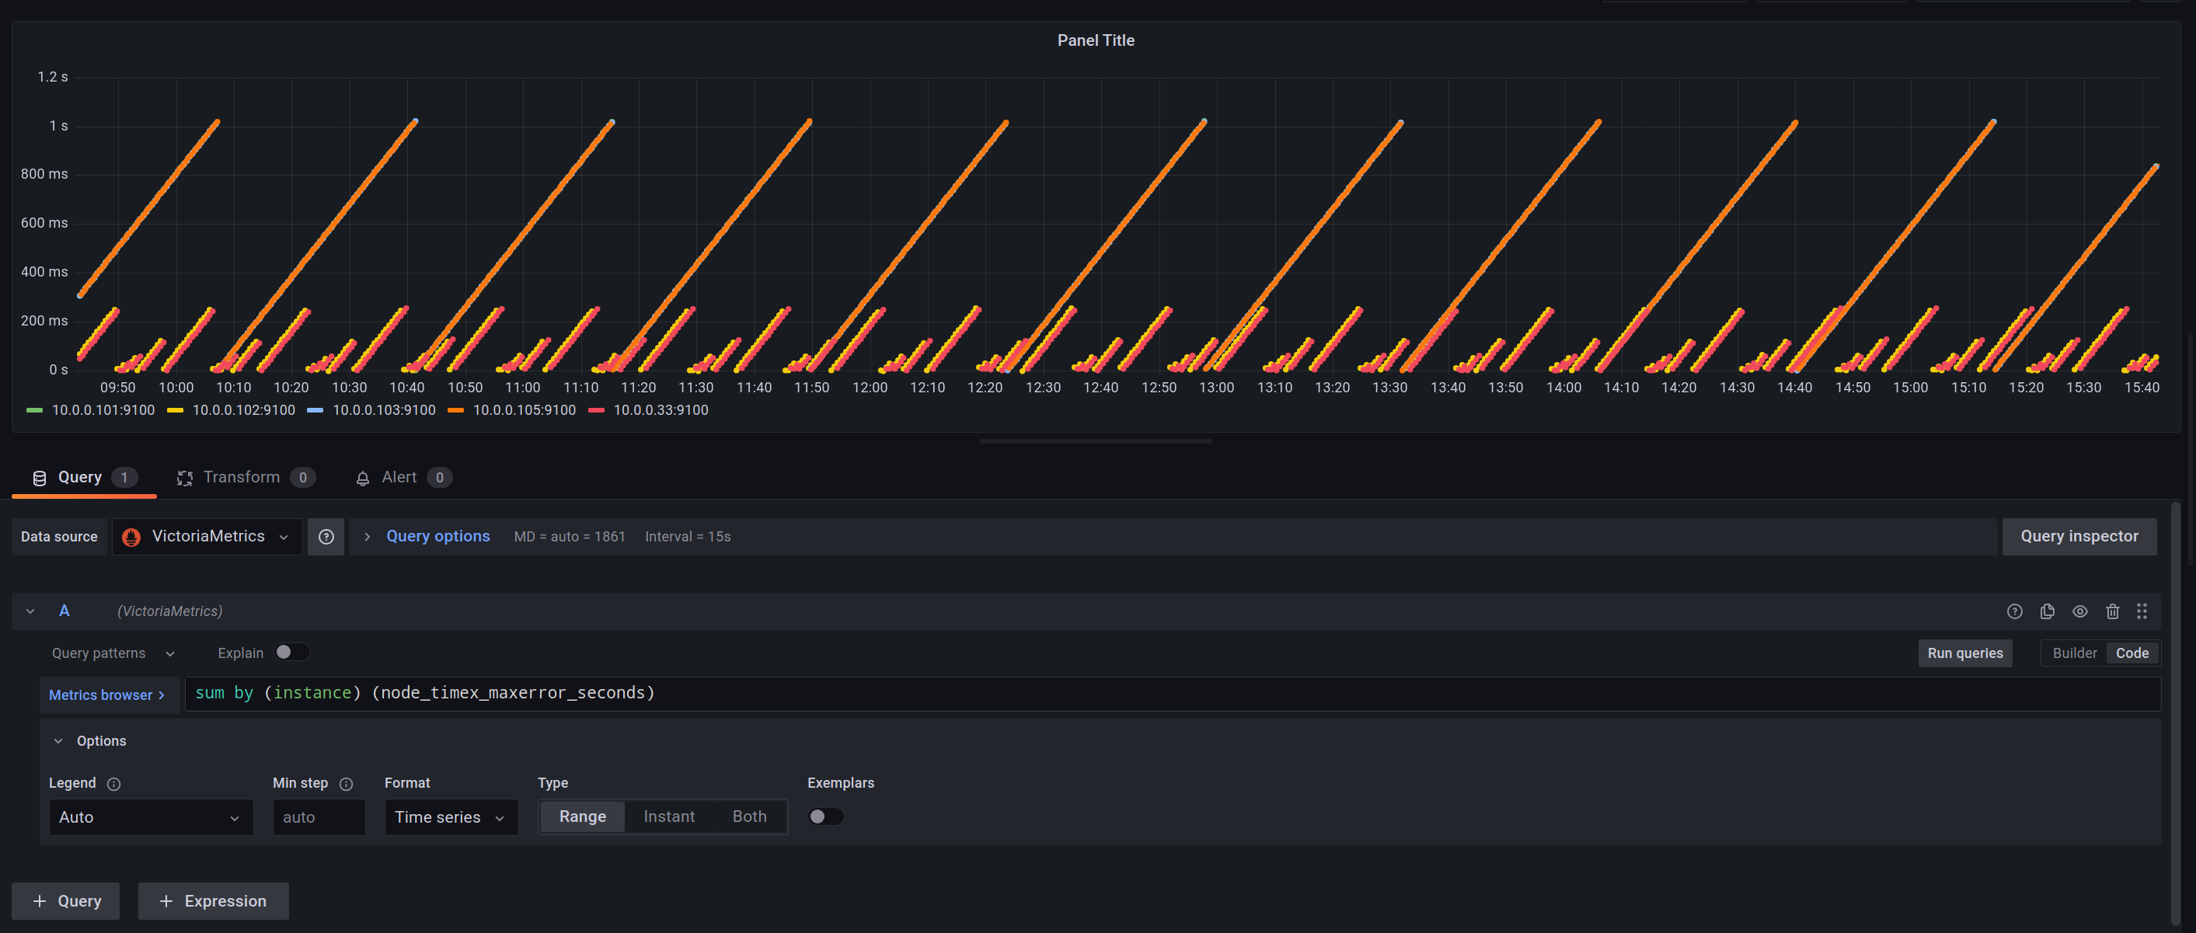Click the Run queries button
This screenshot has width=2196, height=933.
tap(1964, 653)
